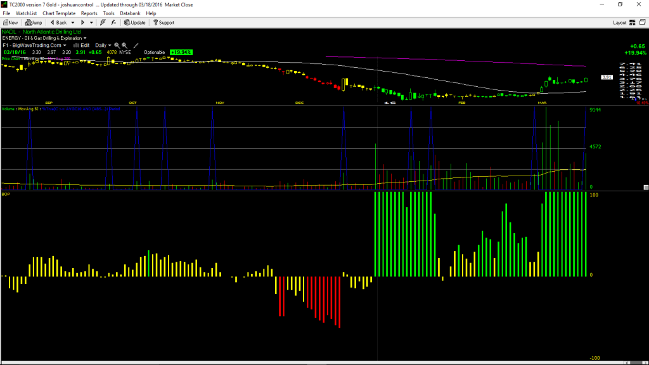Click the Layout label in toolbar
The height and width of the screenshot is (365, 649).
pos(620,23)
